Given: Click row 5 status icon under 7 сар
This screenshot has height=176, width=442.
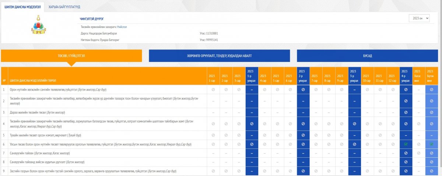Looking at the screenshot, I should click(316, 135).
